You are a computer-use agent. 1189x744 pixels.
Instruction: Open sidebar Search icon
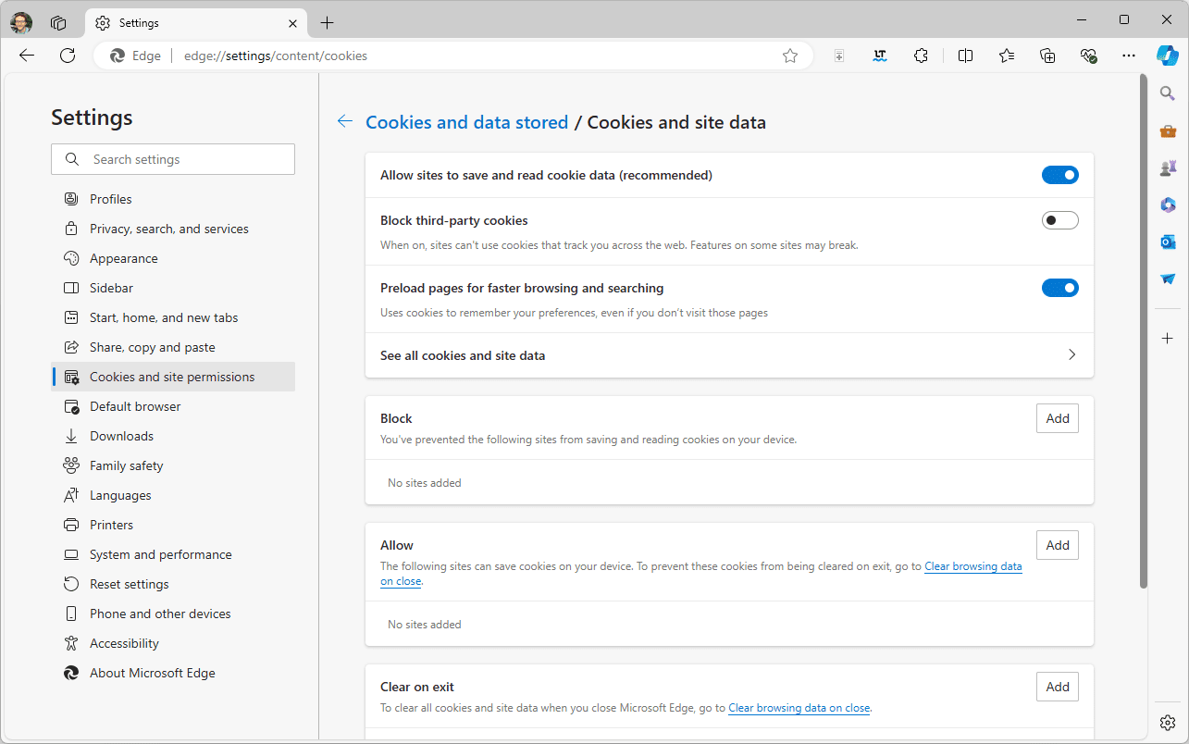(1168, 93)
